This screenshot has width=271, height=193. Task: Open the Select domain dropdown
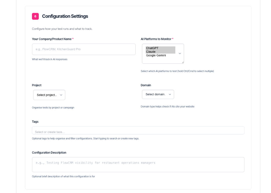(x=158, y=94)
